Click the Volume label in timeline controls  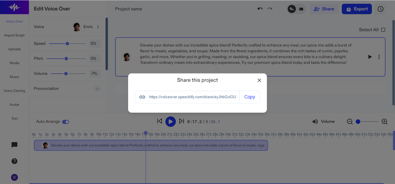pos(328,122)
